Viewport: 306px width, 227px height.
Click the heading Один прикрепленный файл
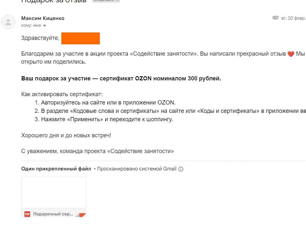(56, 169)
